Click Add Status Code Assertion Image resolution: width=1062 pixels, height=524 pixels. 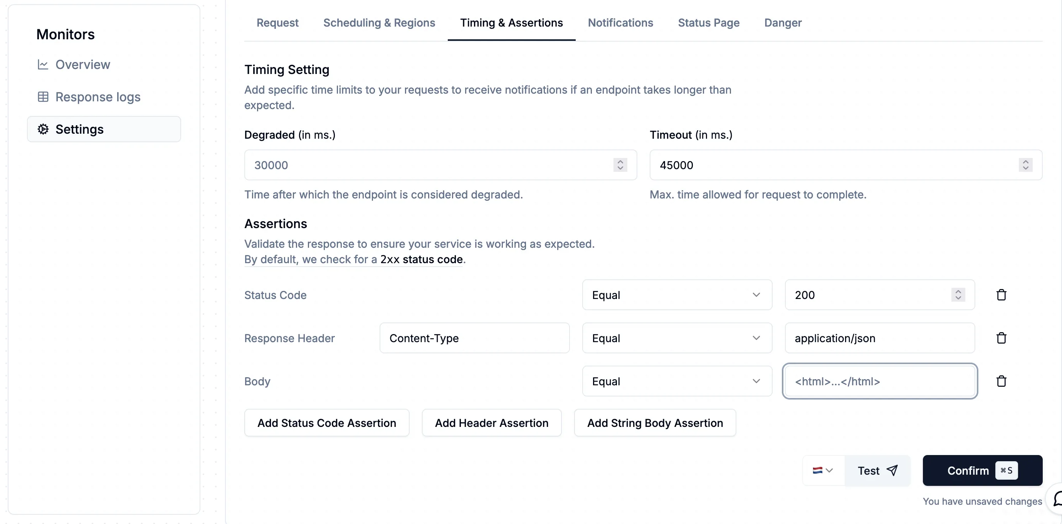(326, 423)
